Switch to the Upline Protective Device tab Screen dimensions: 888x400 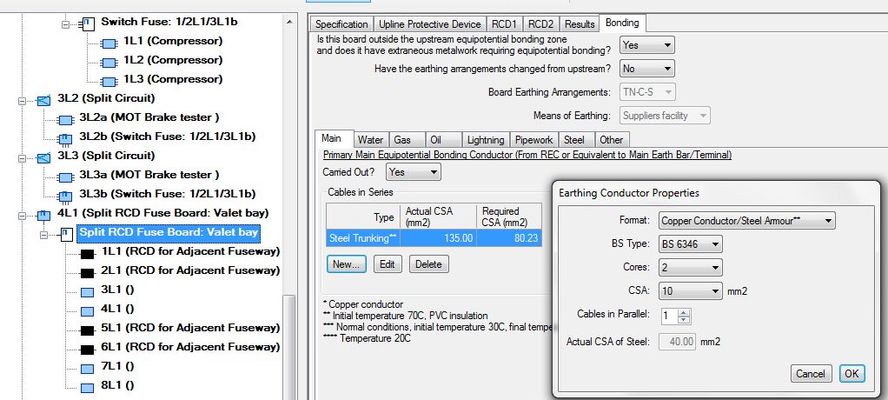430,24
